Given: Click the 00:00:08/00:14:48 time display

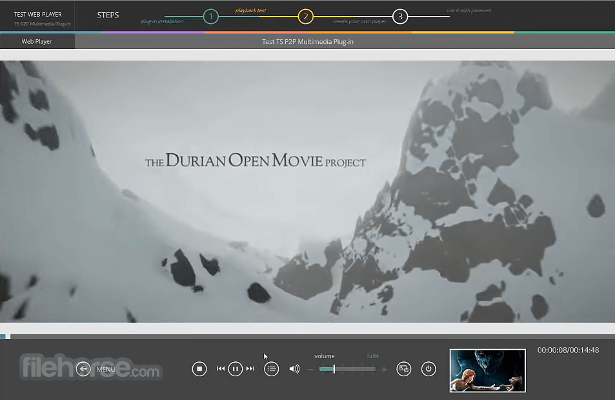Looking at the screenshot, I should click(x=568, y=350).
